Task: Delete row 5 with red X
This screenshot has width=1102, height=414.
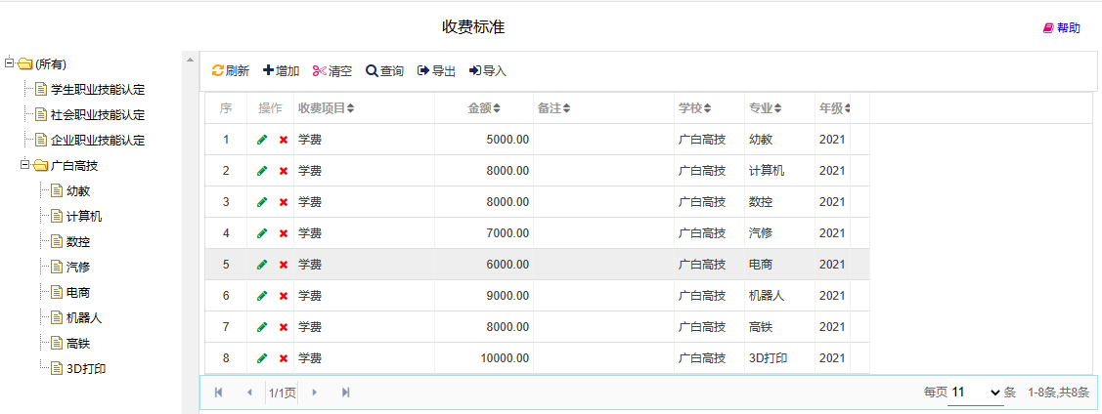Action: (284, 265)
